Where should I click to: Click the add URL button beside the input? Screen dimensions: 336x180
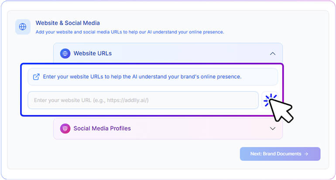(270, 100)
